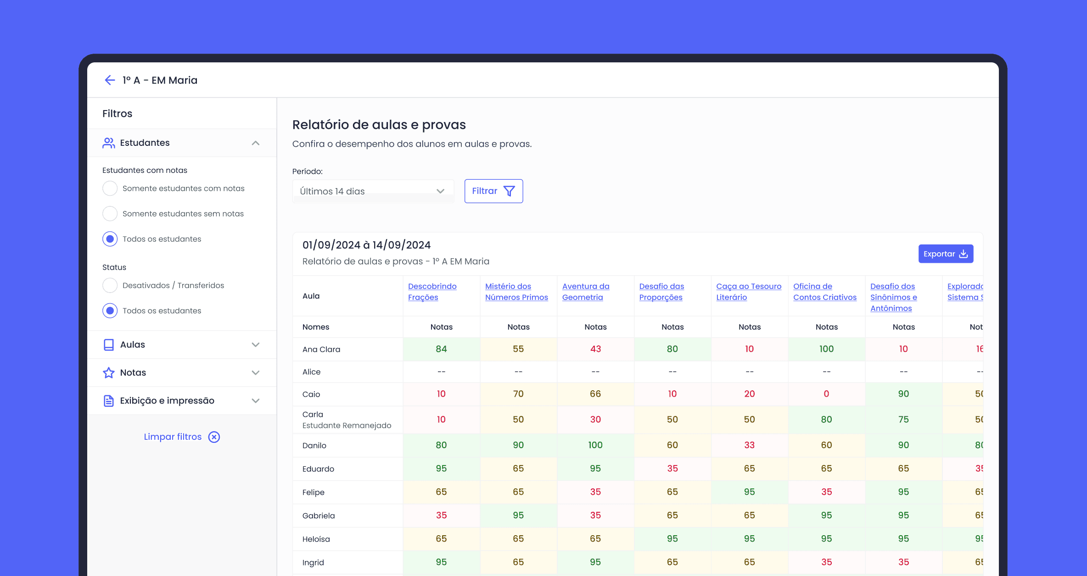
Task: Choose Desativados / Transferidos status
Action: click(x=110, y=285)
